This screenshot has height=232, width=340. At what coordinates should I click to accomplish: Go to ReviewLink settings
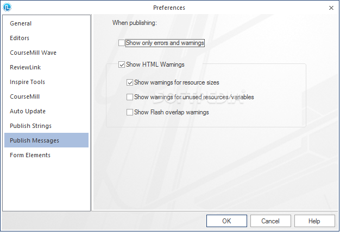(46, 67)
